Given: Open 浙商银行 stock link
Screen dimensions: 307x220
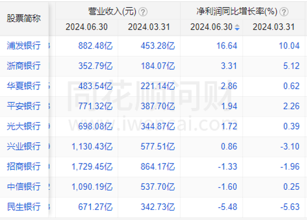Looking at the screenshot, I should pos(23,66).
